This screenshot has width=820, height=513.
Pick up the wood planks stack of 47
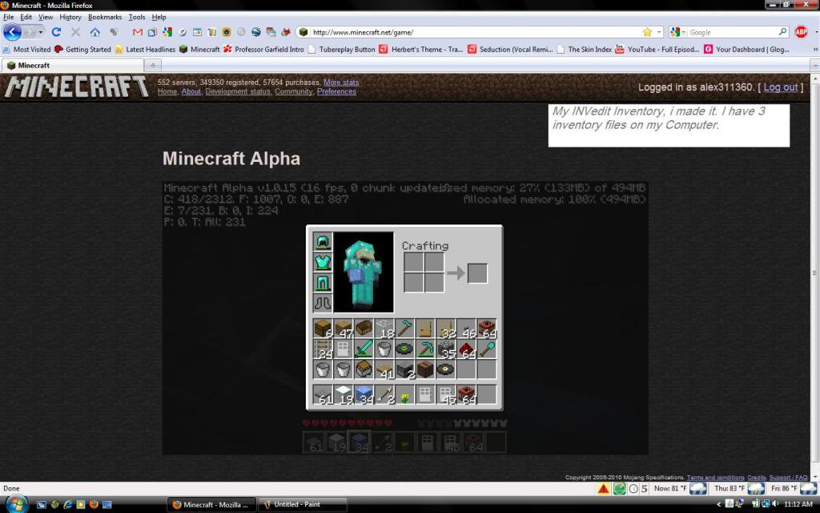tap(343, 329)
